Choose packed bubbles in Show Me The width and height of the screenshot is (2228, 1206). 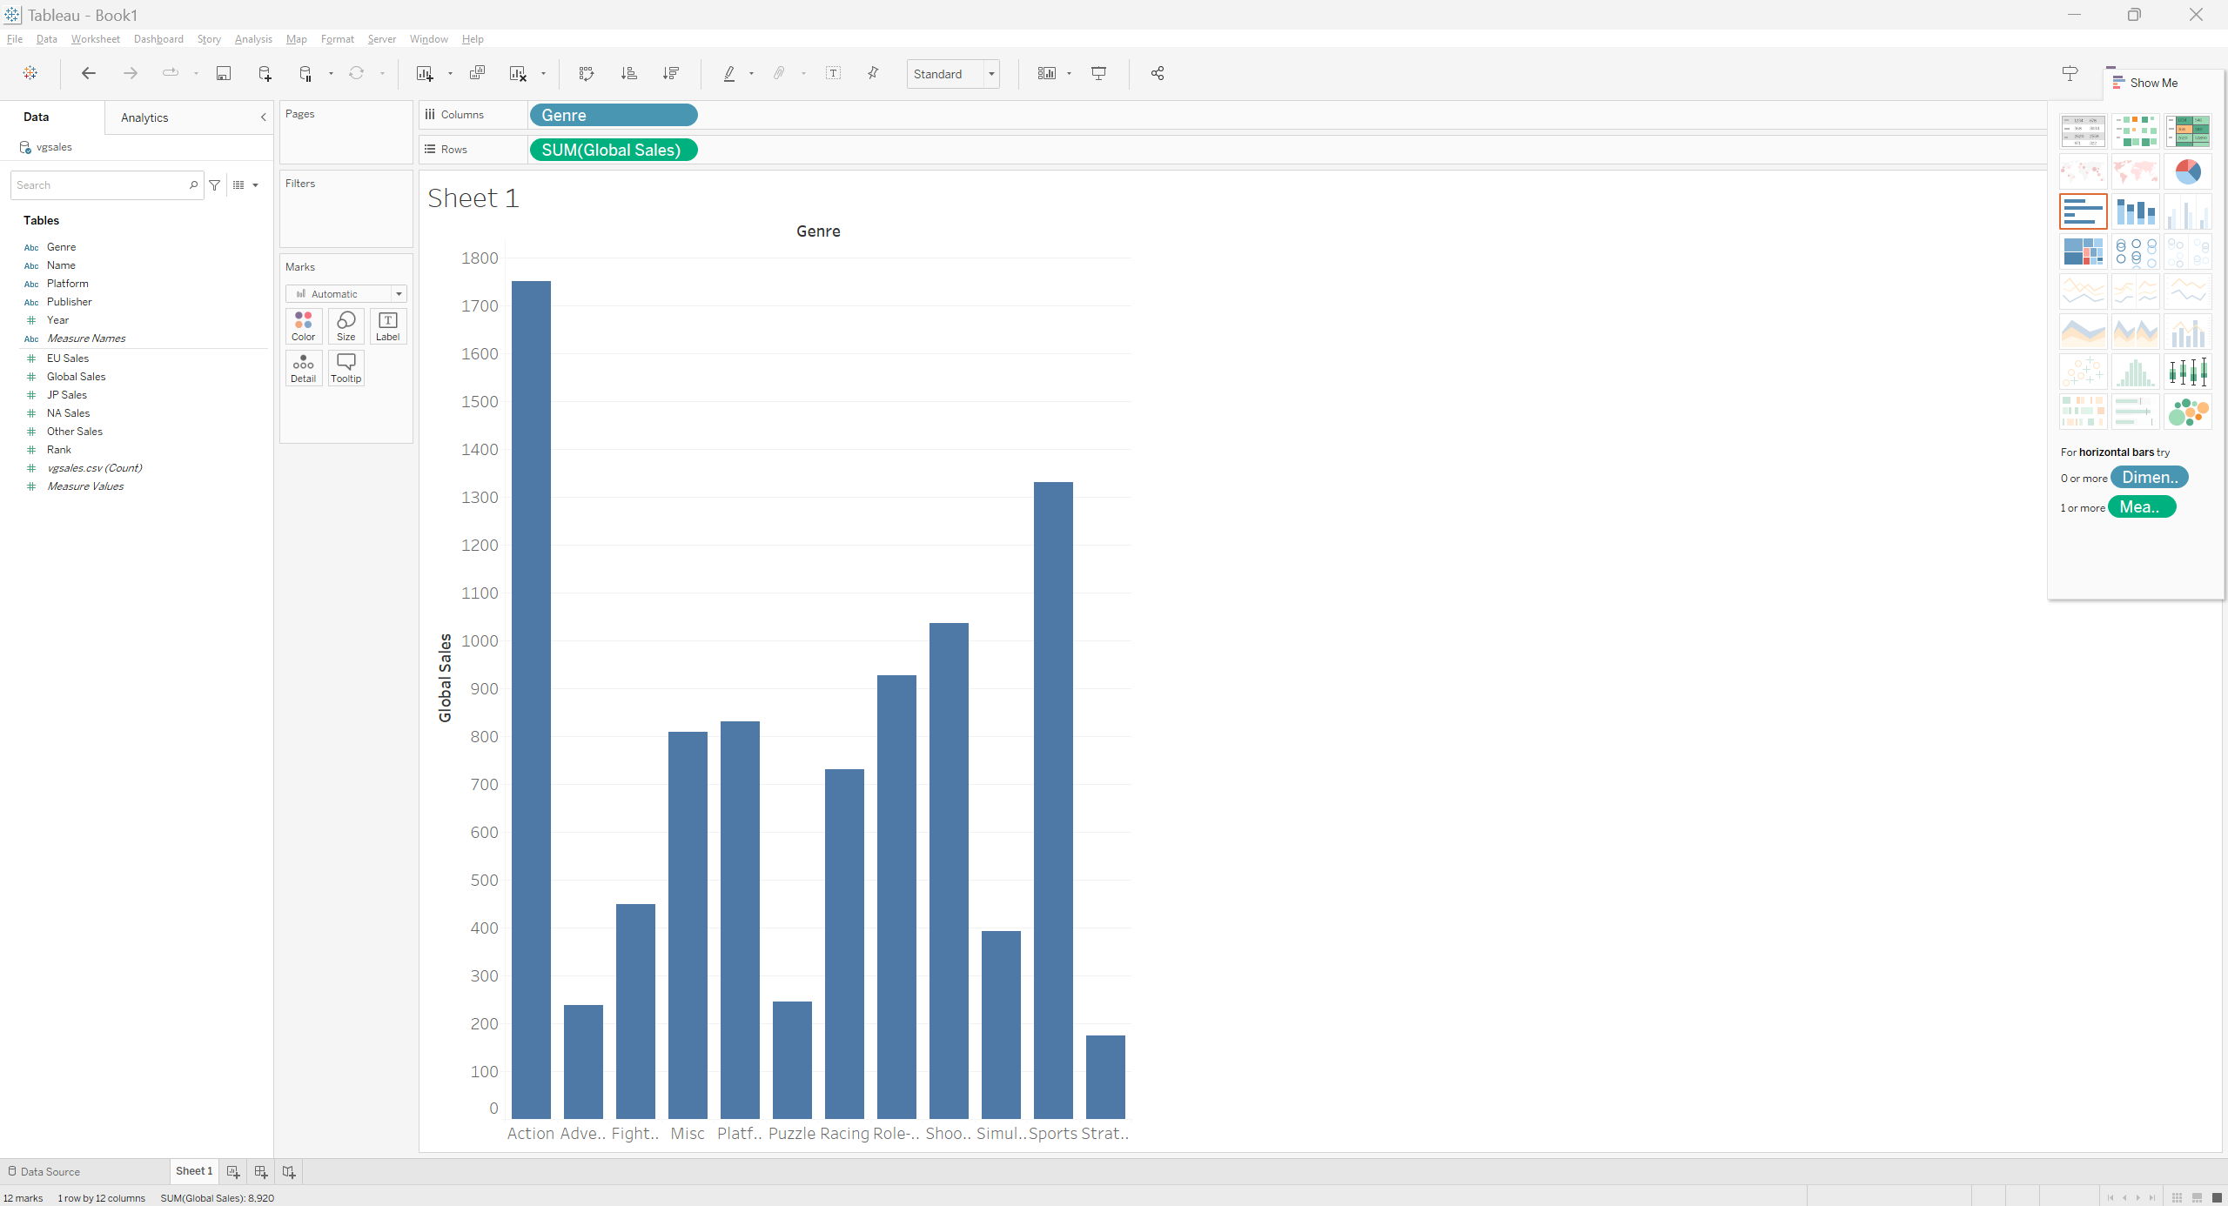pyautogui.click(x=2188, y=412)
